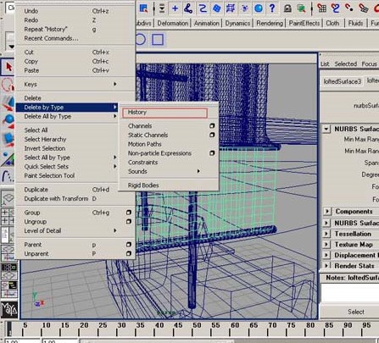Image resolution: width=379 pixels, height=343 pixels.
Task: Open the Focus menu in Attribute Editor
Action: [369, 64]
